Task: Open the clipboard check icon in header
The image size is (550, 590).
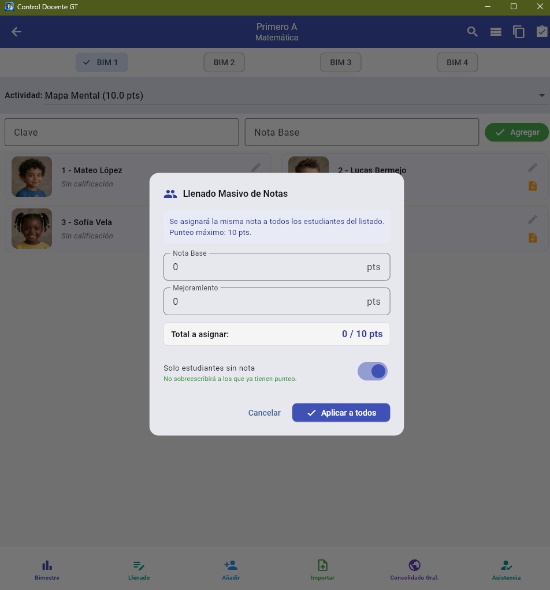Action: pos(542,31)
